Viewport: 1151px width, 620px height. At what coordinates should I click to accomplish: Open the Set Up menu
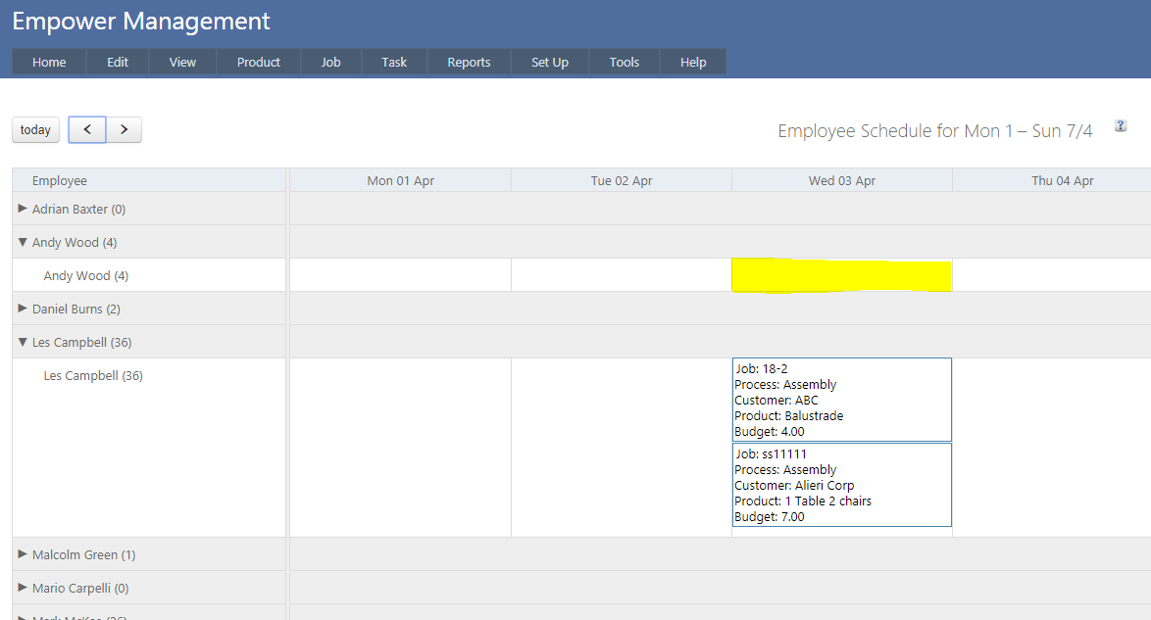pos(549,62)
